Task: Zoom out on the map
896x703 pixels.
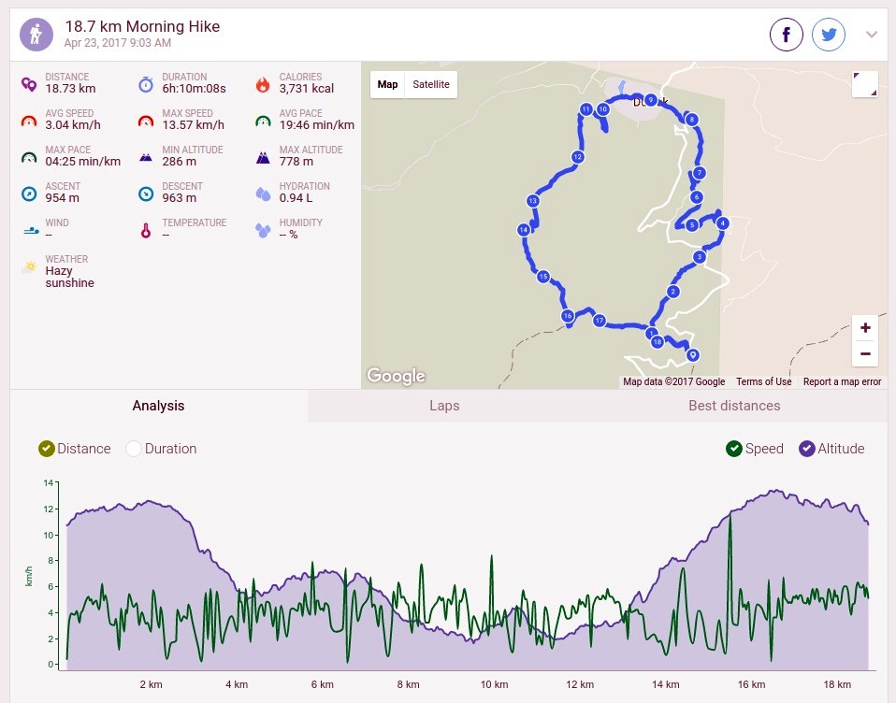Action: [865, 353]
